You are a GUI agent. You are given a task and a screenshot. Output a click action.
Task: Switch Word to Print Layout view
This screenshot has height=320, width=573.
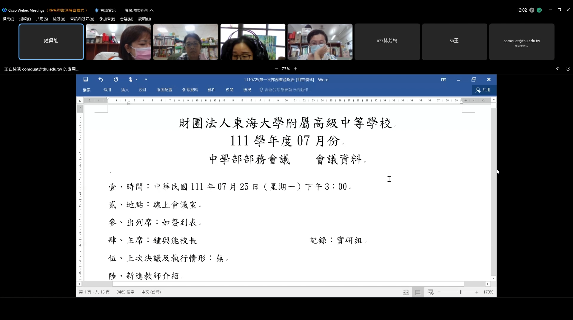[418, 292]
